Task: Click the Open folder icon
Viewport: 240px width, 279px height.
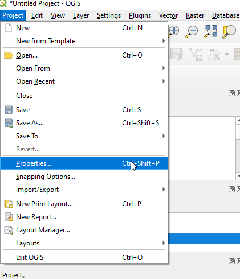Action: (9, 55)
